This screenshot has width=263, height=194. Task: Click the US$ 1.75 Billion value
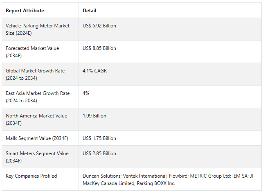click(x=99, y=138)
